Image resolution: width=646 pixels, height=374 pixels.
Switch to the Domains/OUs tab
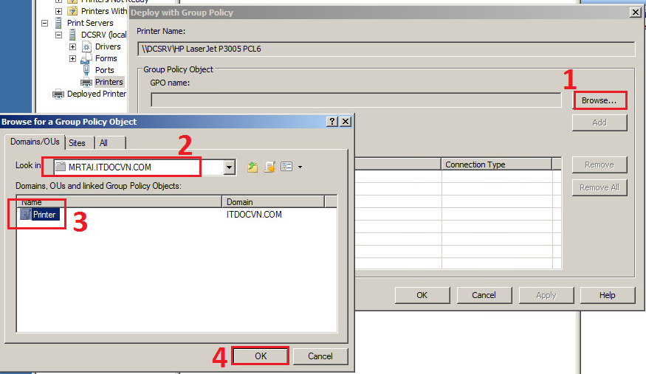35,142
